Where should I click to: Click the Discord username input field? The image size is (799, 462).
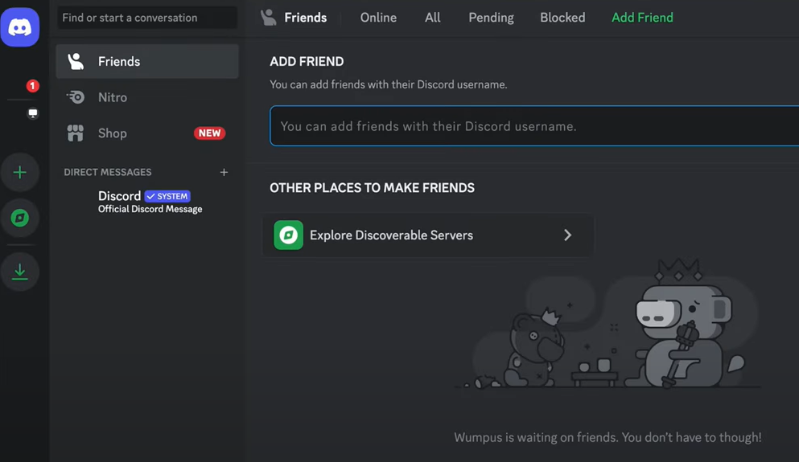tap(534, 126)
